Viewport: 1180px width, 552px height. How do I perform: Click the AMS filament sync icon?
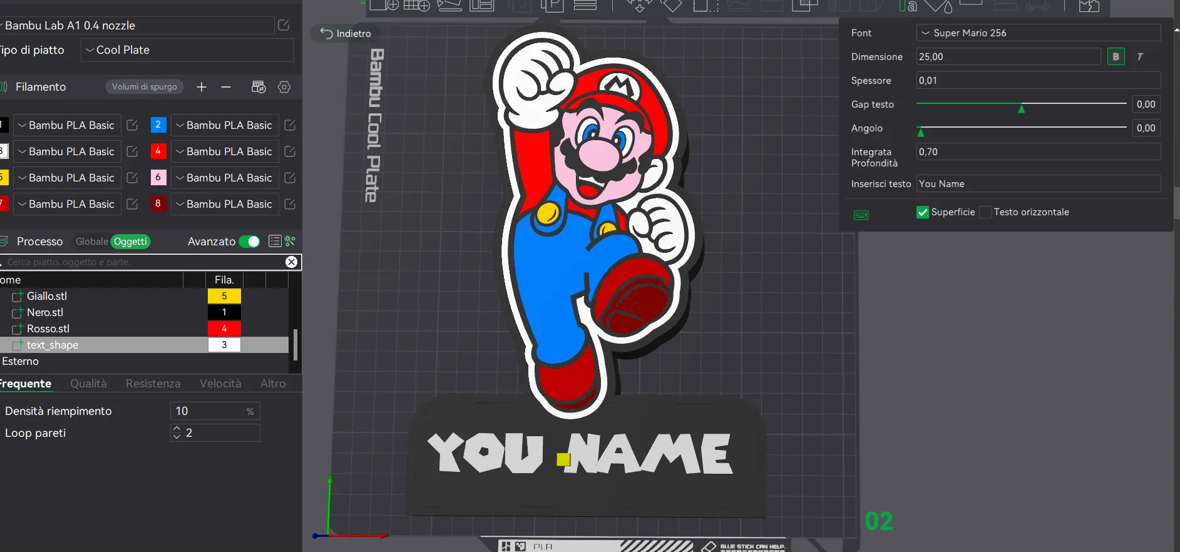(x=259, y=87)
